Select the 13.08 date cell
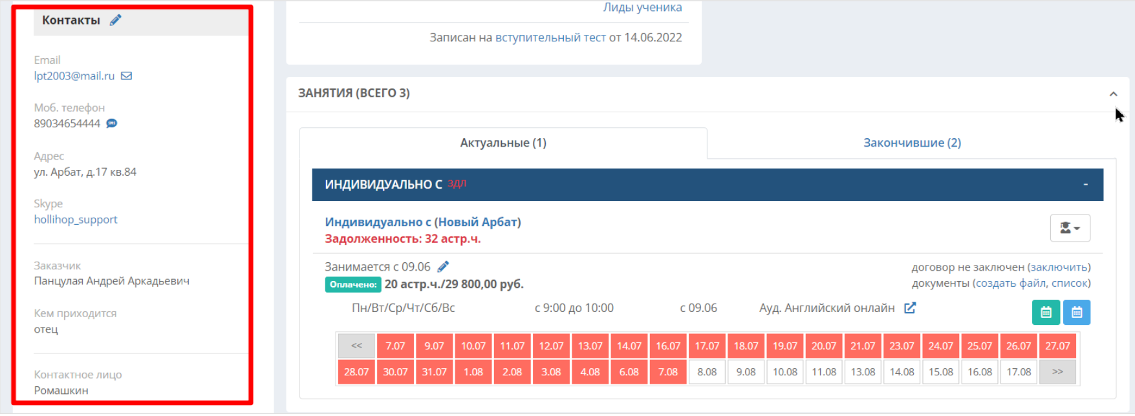 tap(863, 372)
